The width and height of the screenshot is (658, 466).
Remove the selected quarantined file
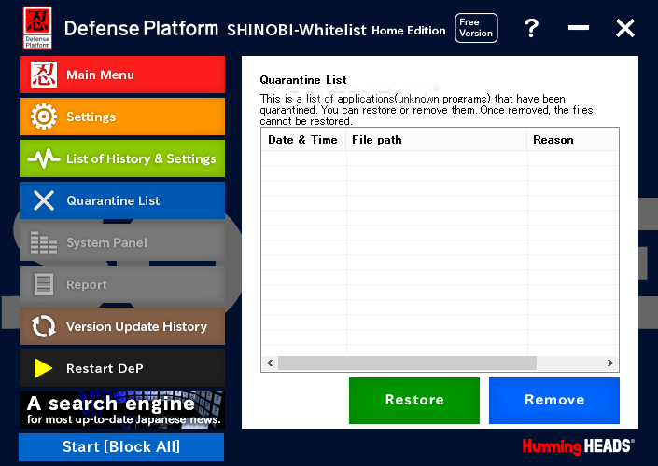point(553,401)
